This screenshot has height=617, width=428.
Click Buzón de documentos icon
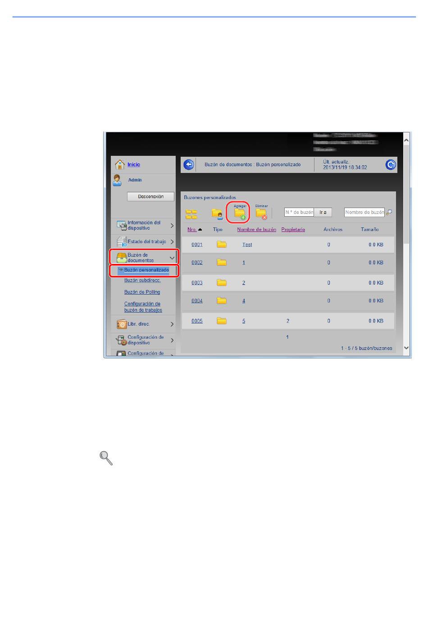tap(122, 258)
